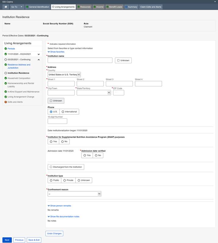Open the Claim Edits and Alerts tab
The height and width of the screenshot is (243, 218).
pyautogui.click(x=151, y=7)
